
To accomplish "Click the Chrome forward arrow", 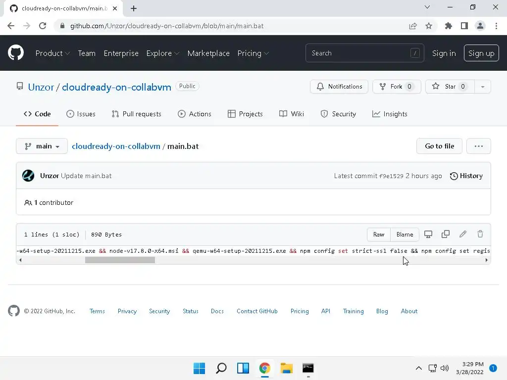I will [x=27, y=26].
